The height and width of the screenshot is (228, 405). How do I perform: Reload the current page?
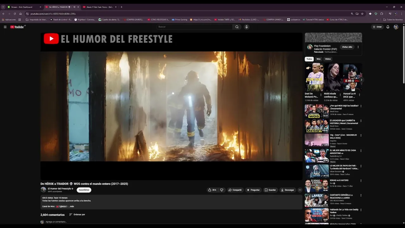pos(15,14)
